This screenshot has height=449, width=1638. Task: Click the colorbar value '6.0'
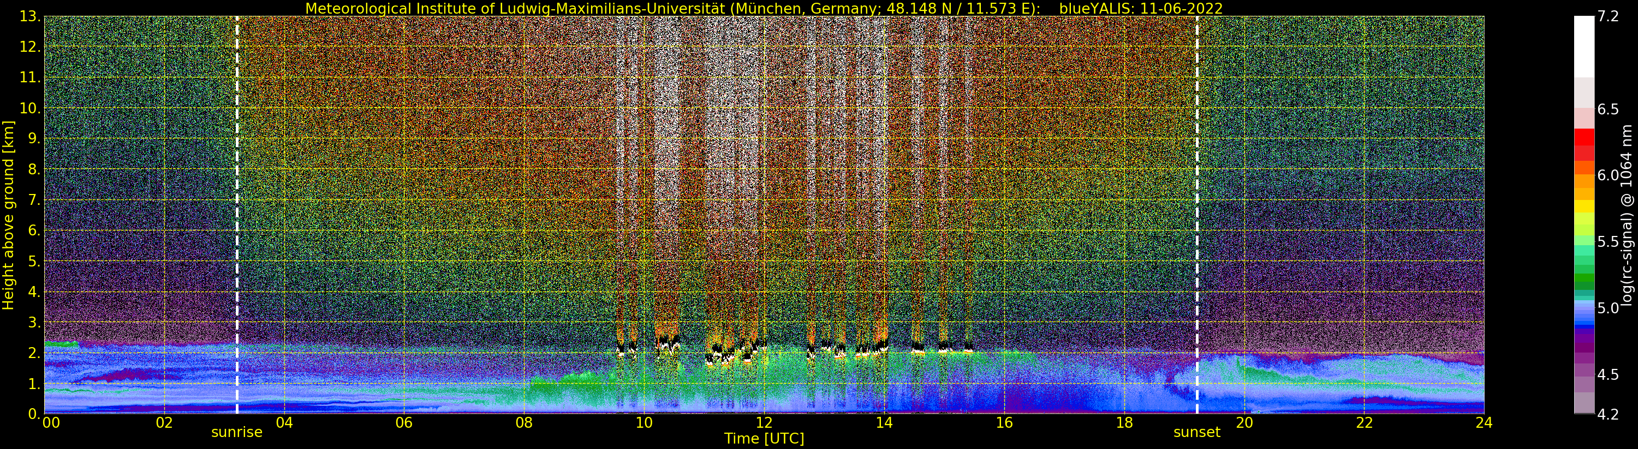[x=1608, y=175]
